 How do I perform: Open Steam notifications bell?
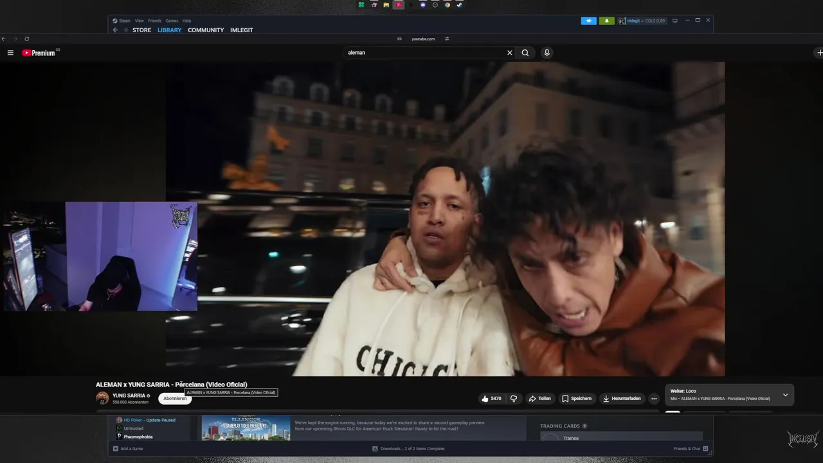(x=606, y=21)
